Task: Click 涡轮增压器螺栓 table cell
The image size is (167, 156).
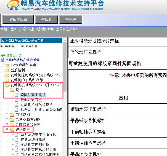Action: 118,52
